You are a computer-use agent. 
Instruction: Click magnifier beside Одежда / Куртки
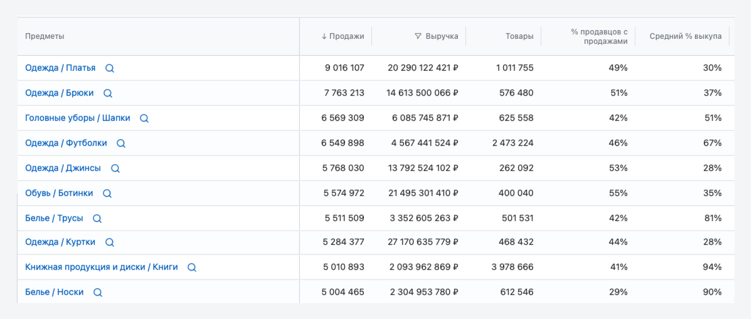pyautogui.click(x=110, y=242)
